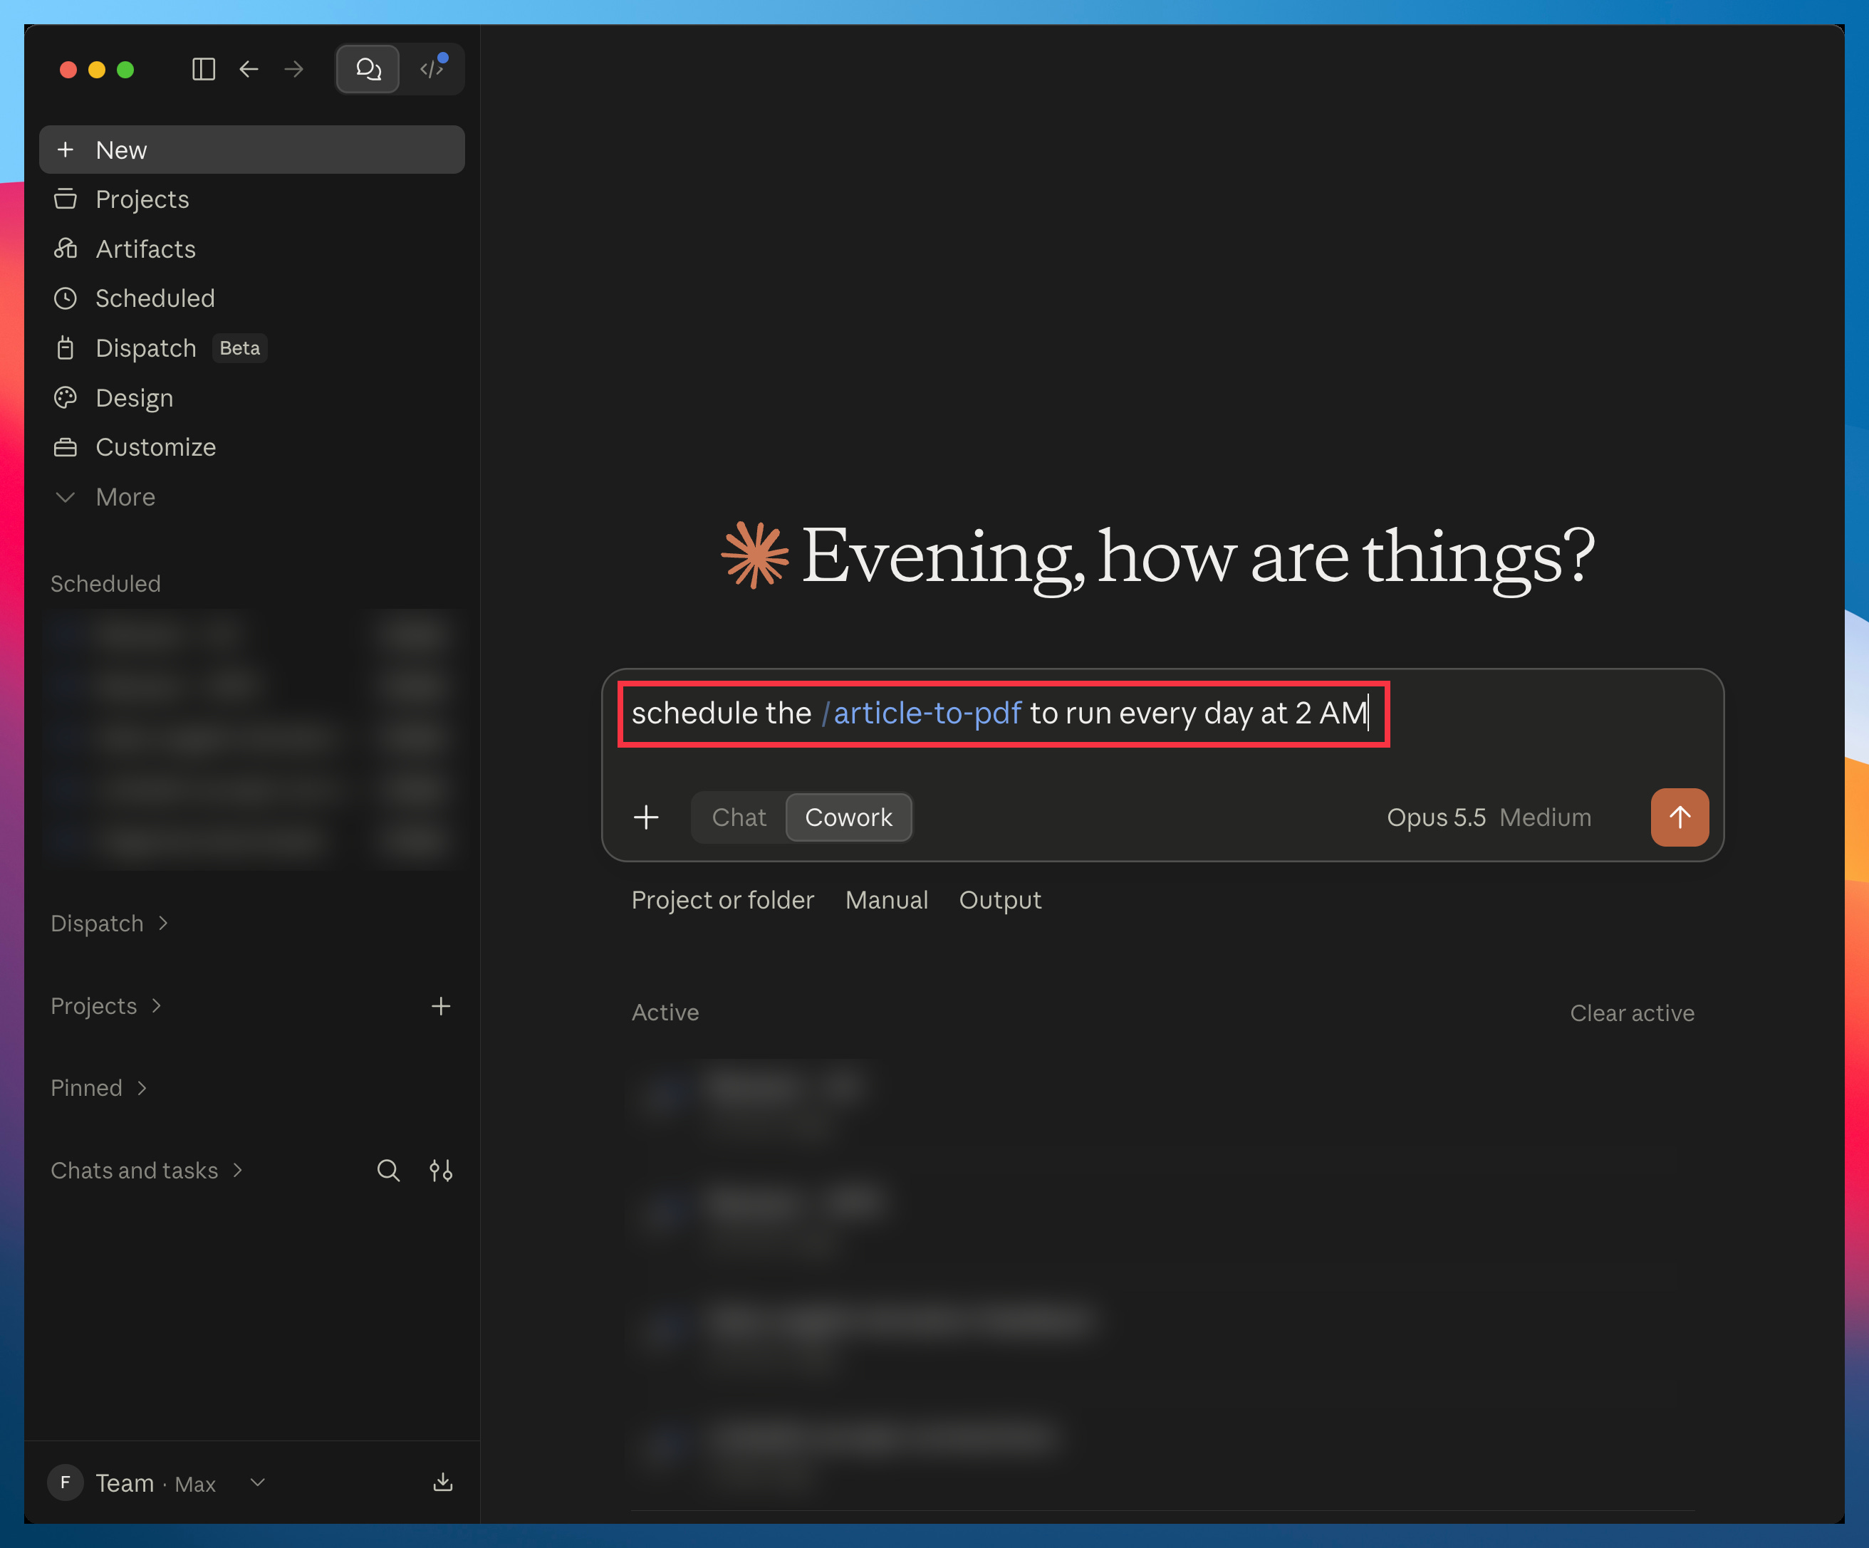Click the download icon at sidebar bottom
This screenshot has height=1548, width=1869.
point(442,1482)
